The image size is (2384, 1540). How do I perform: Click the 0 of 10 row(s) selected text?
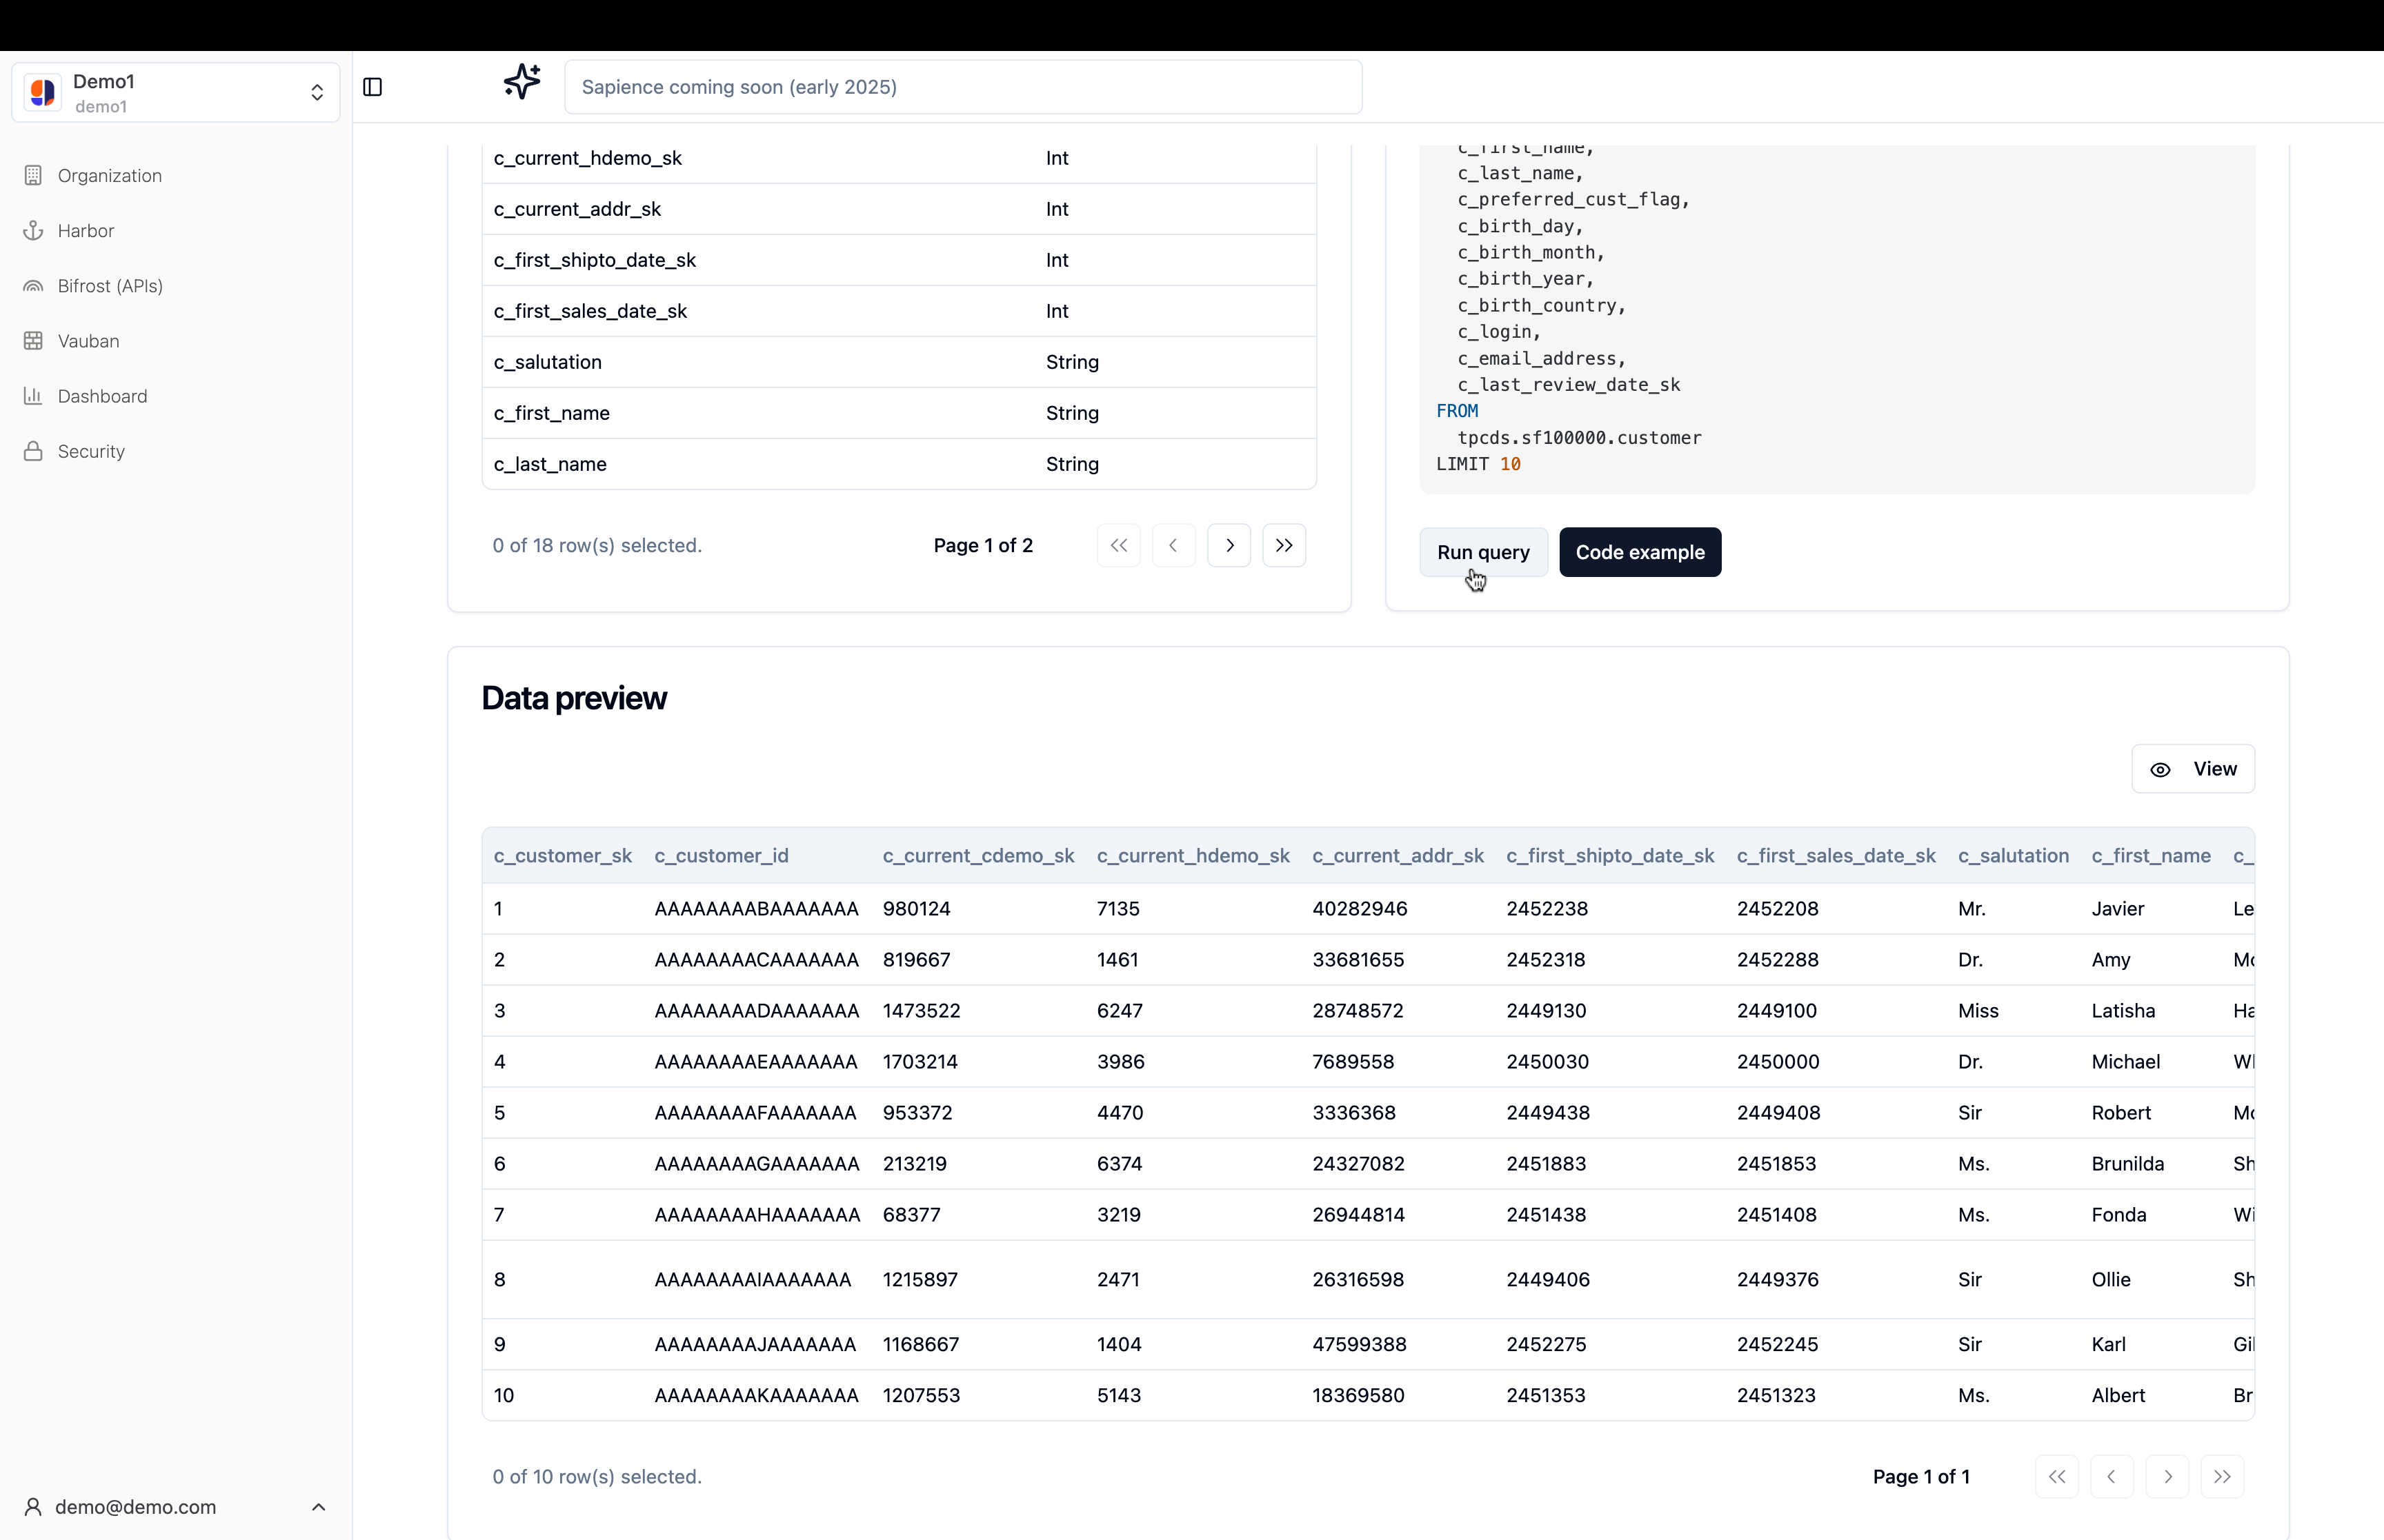[x=596, y=1476]
